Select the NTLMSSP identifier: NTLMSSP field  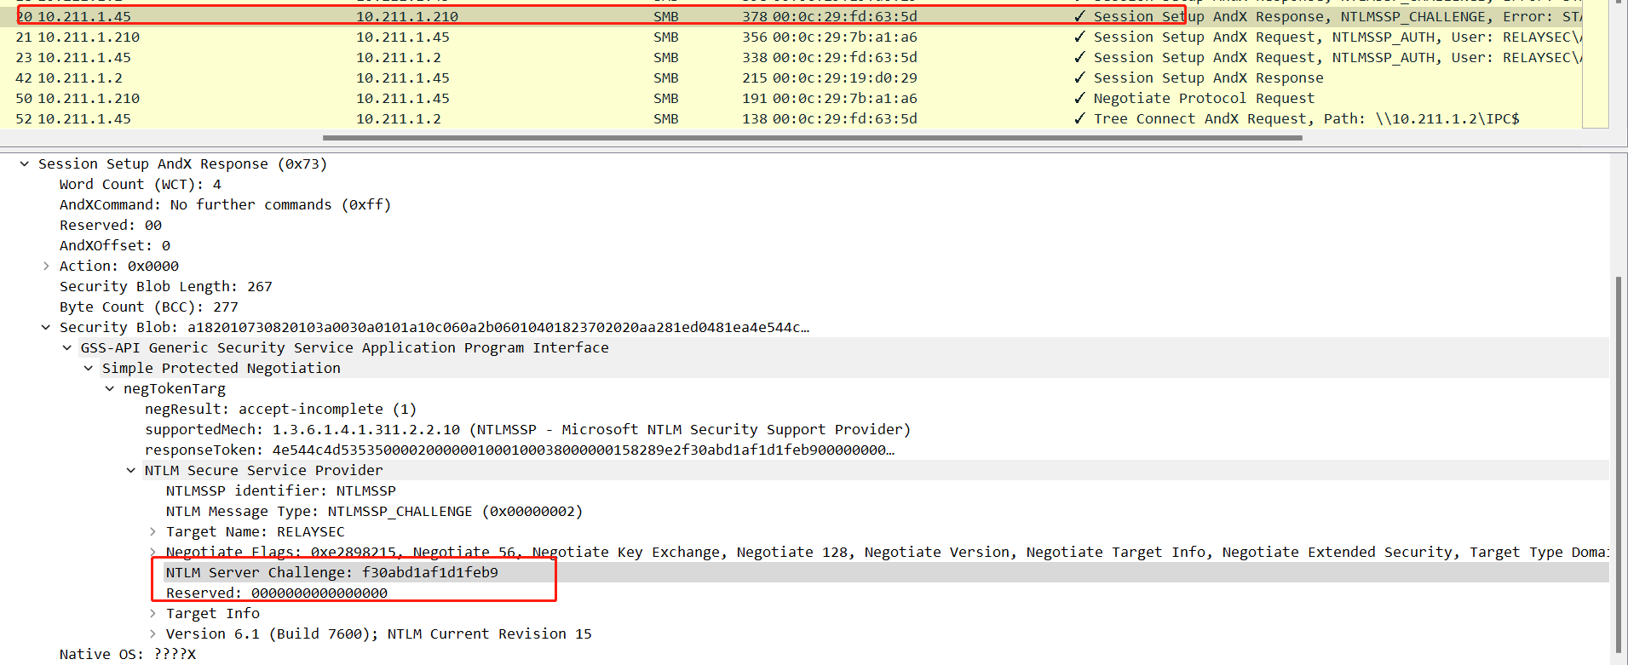click(x=281, y=491)
